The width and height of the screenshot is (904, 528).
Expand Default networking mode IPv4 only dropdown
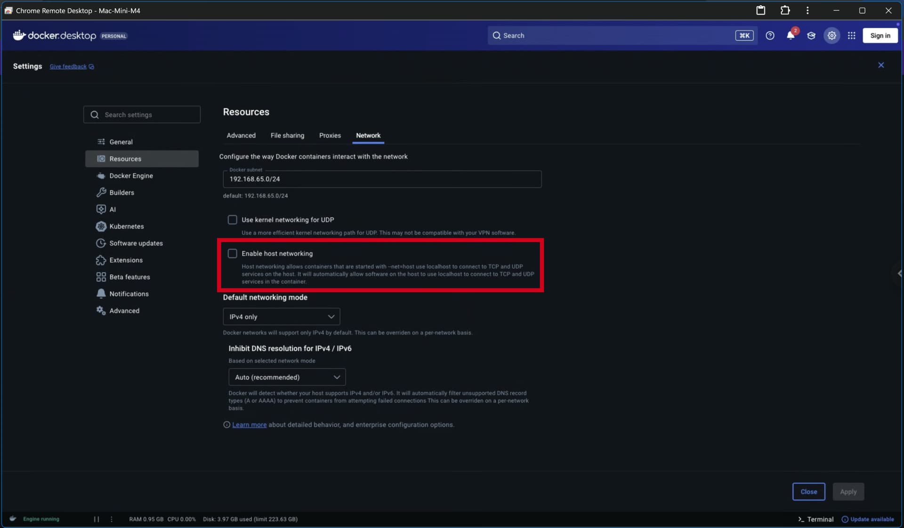281,317
